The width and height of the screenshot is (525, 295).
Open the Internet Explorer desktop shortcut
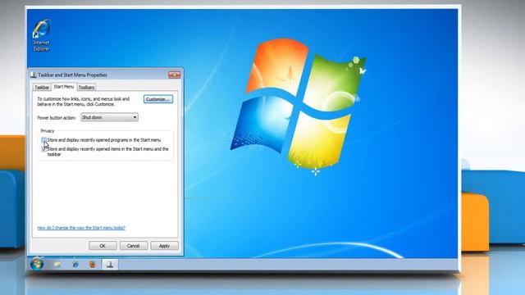pyautogui.click(x=42, y=35)
